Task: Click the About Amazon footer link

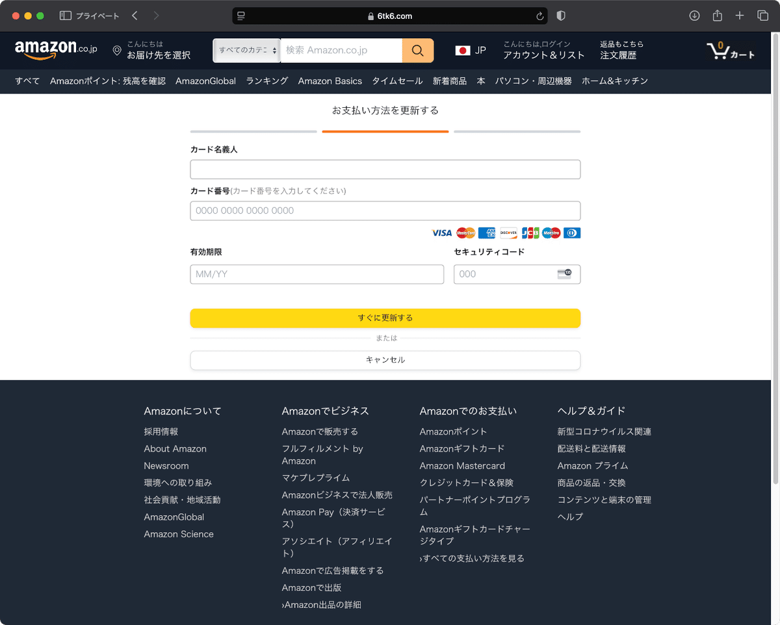Action: coord(175,449)
